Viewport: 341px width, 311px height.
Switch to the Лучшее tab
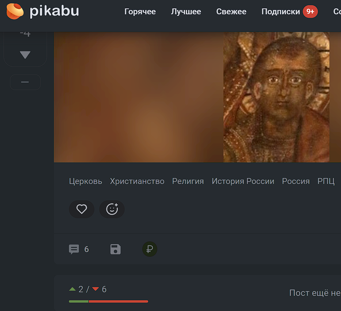[186, 12]
